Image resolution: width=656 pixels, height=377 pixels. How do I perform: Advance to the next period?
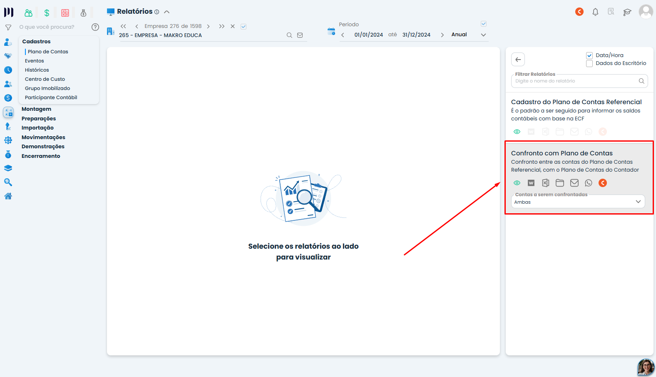(442, 35)
